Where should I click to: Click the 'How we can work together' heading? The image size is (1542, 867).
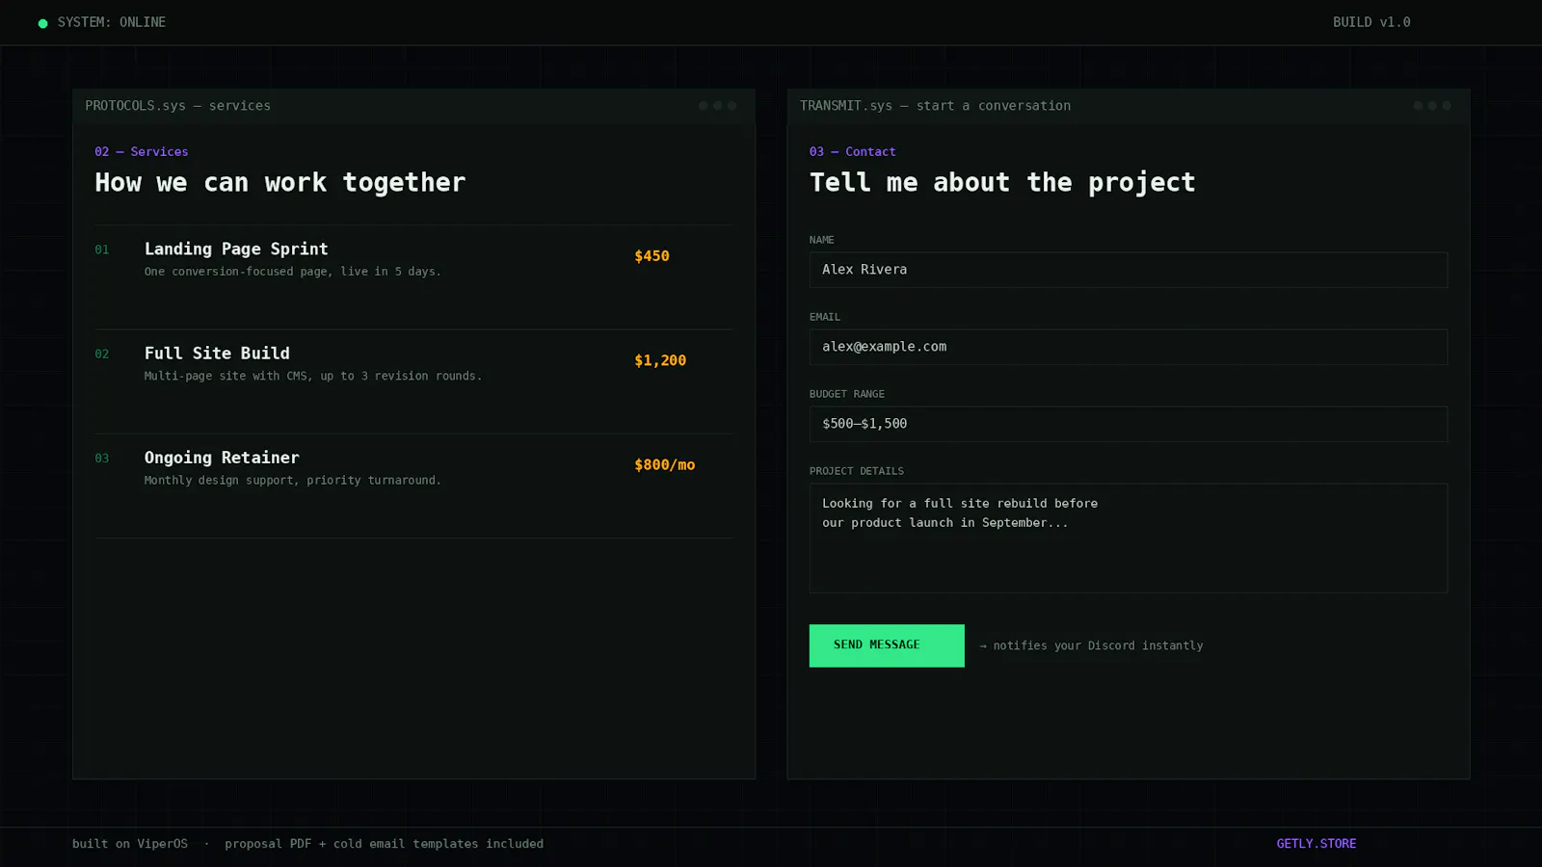click(x=280, y=183)
